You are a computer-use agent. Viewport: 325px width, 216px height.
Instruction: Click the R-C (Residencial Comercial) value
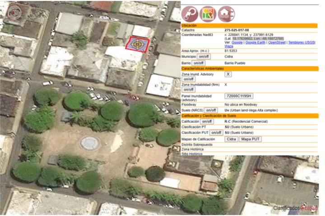coord(246,121)
